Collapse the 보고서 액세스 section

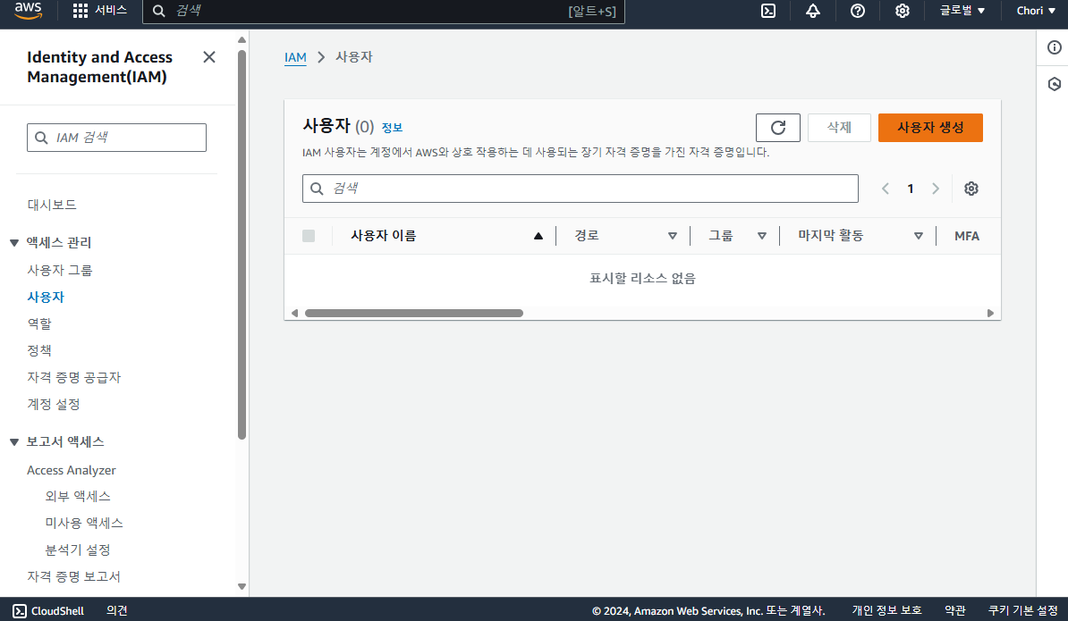point(13,442)
